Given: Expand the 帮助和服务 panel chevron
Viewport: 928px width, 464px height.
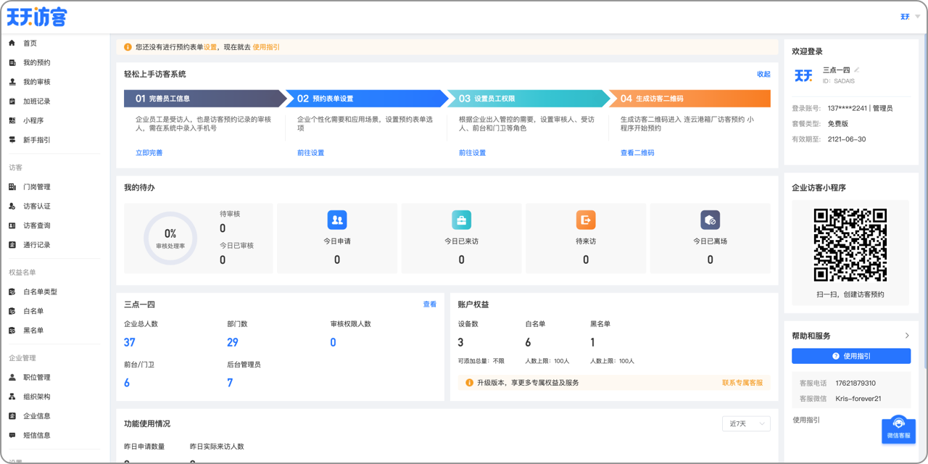Looking at the screenshot, I should coord(906,336).
